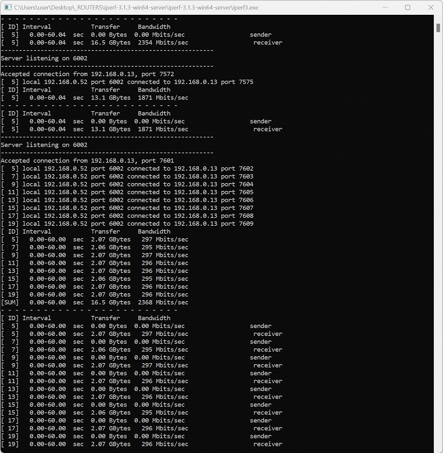Click the vertical scrollbar thumb
Screen dimensions: 443x453
click(x=438, y=28)
